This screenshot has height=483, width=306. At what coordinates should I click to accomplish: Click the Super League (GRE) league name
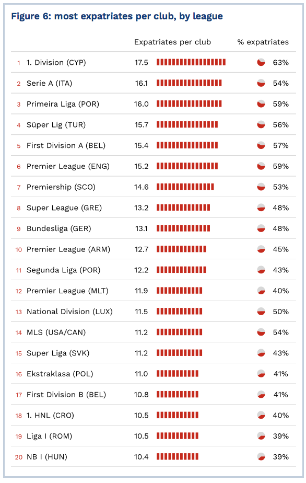pos(64,208)
